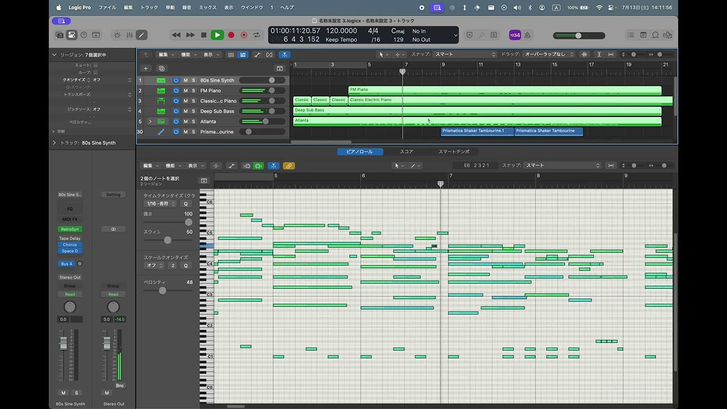Open the Snap dropdown in piano roll
Viewport: 727px width, 409px height.
[562, 165]
